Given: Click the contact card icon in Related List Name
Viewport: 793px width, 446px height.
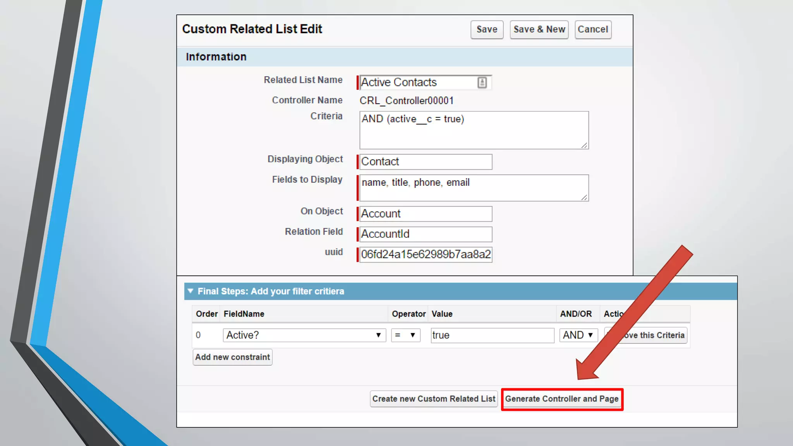Looking at the screenshot, I should pos(482,82).
